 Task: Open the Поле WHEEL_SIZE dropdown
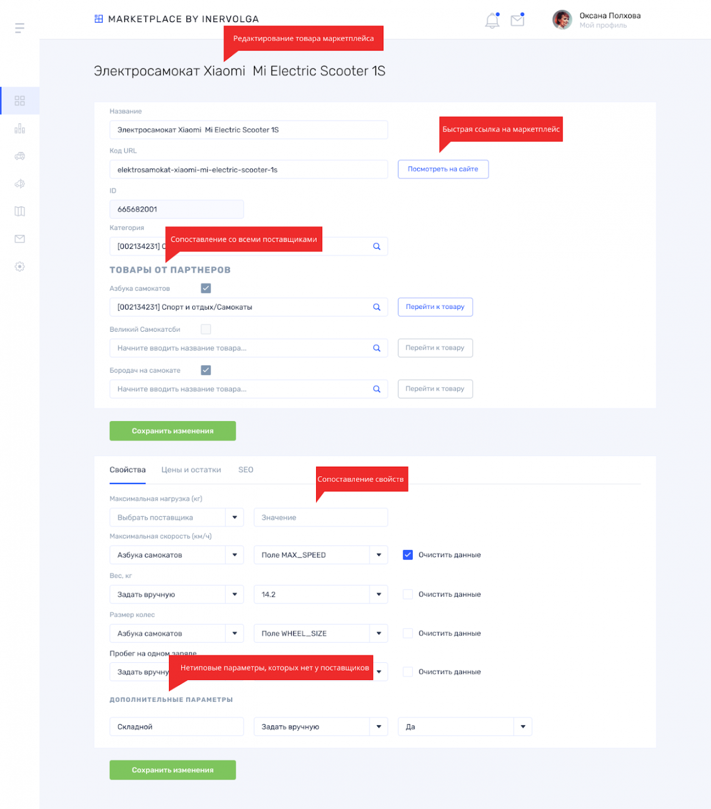click(321, 633)
